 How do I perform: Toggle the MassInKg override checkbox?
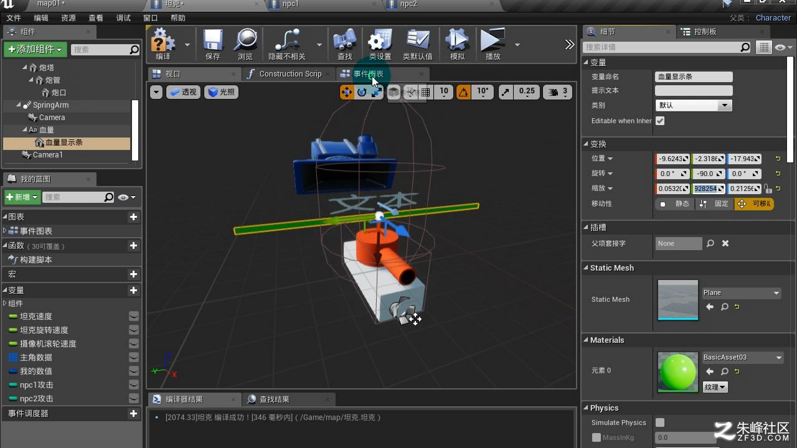tap(597, 437)
